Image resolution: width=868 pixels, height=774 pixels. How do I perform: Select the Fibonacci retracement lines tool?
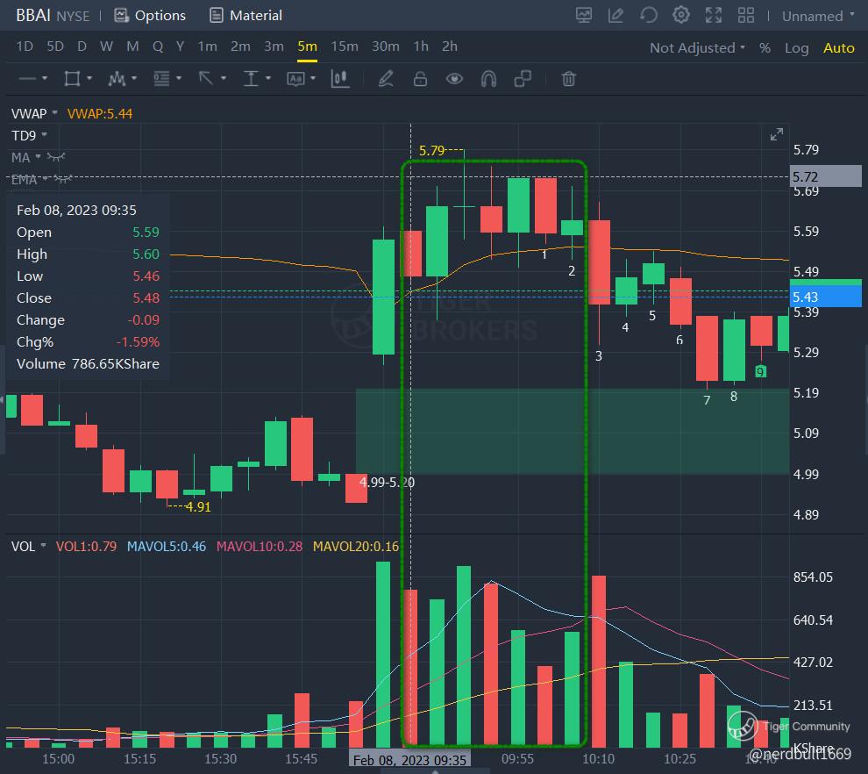(x=161, y=79)
